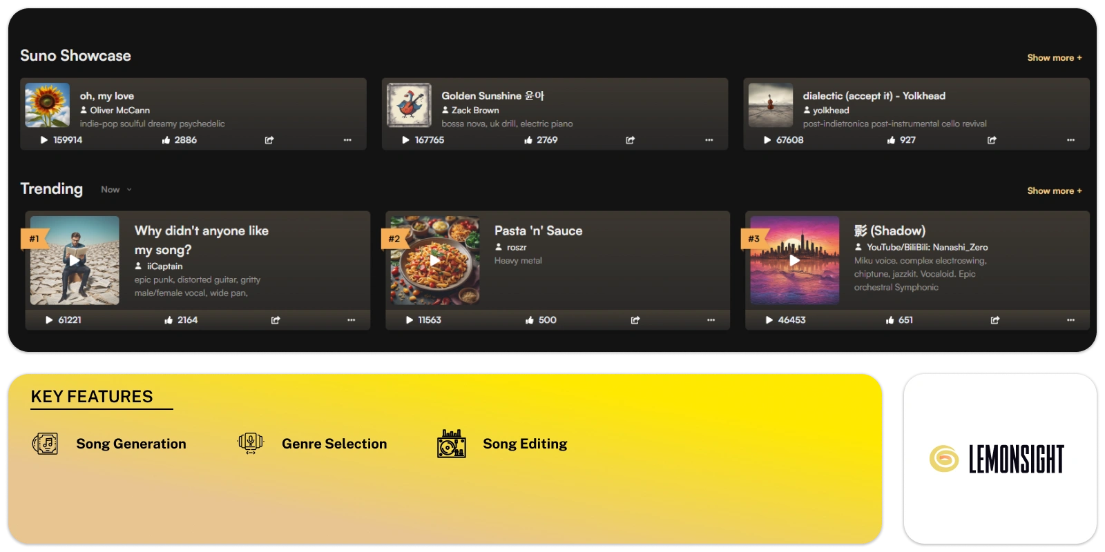The image size is (1105, 552).
Task: Click the Lemonsight logo
Action: [999, 459]
